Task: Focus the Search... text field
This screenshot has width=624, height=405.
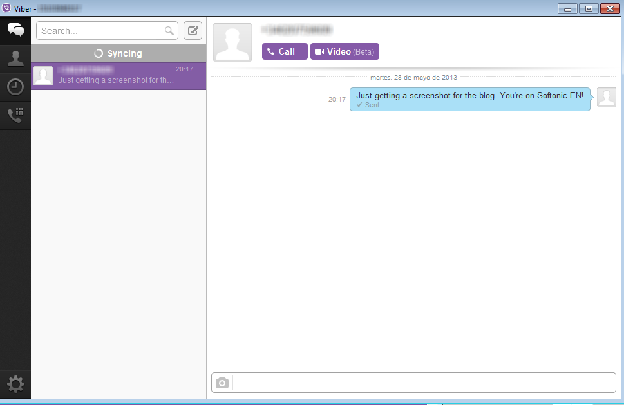Action: click(100, 31)
